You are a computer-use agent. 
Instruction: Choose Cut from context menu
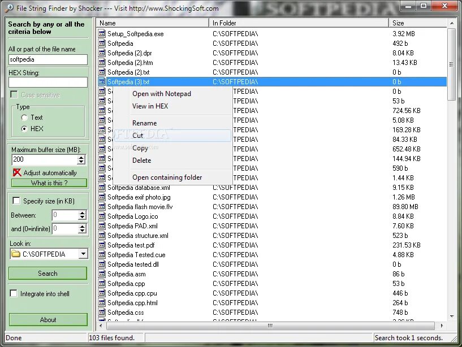(x=172, y=136)
